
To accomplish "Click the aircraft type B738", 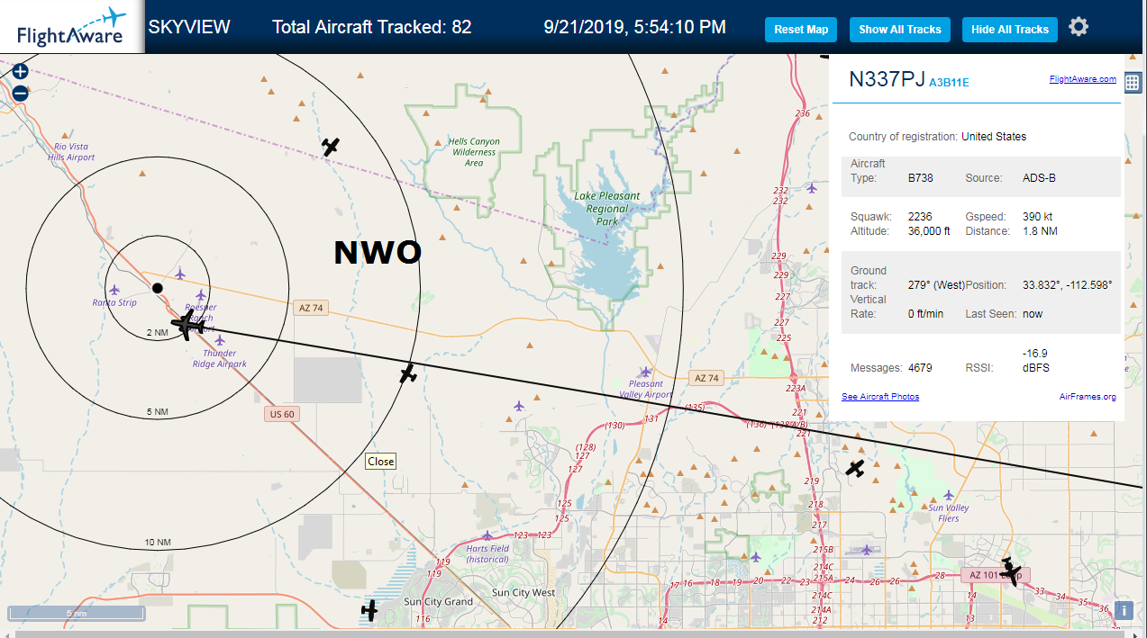I will 920,178.
